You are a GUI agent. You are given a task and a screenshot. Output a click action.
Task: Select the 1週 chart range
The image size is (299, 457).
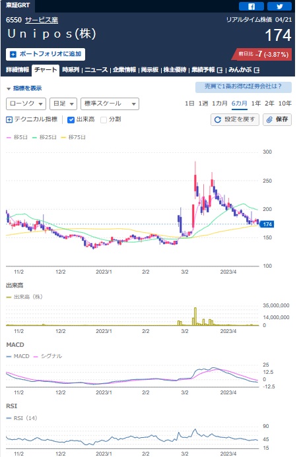pos(203,104)
